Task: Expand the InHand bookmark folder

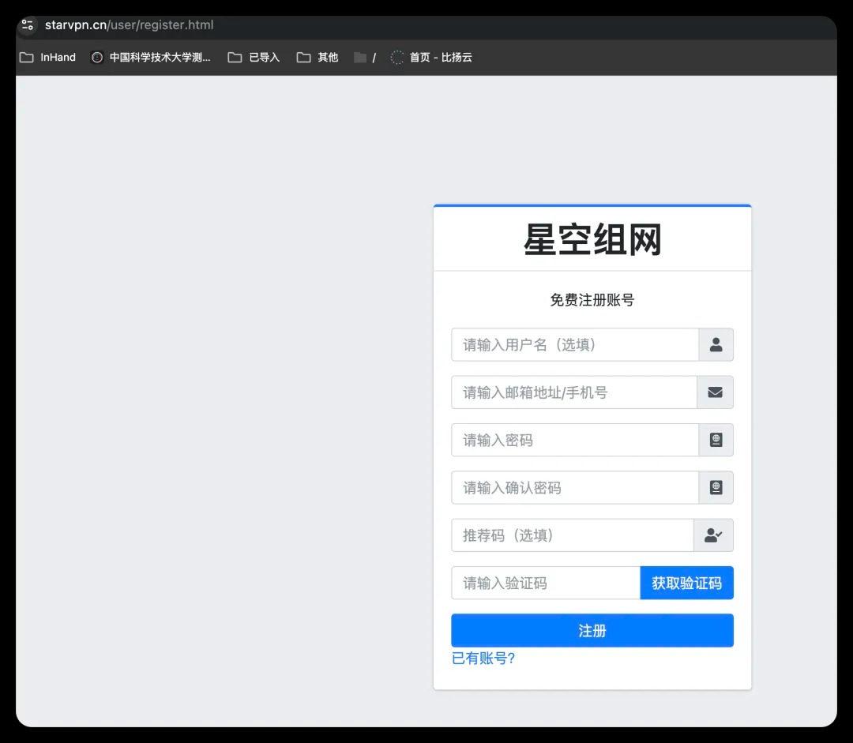Action: tap(48, 58)
